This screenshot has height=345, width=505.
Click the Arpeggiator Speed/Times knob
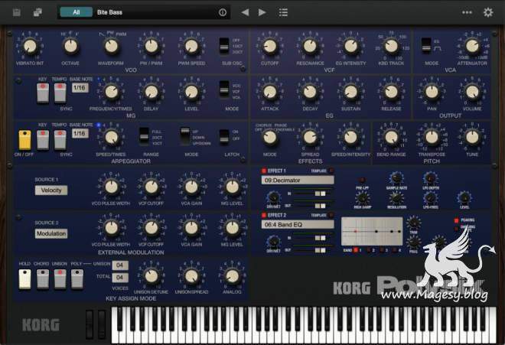[x=112, y=138]
